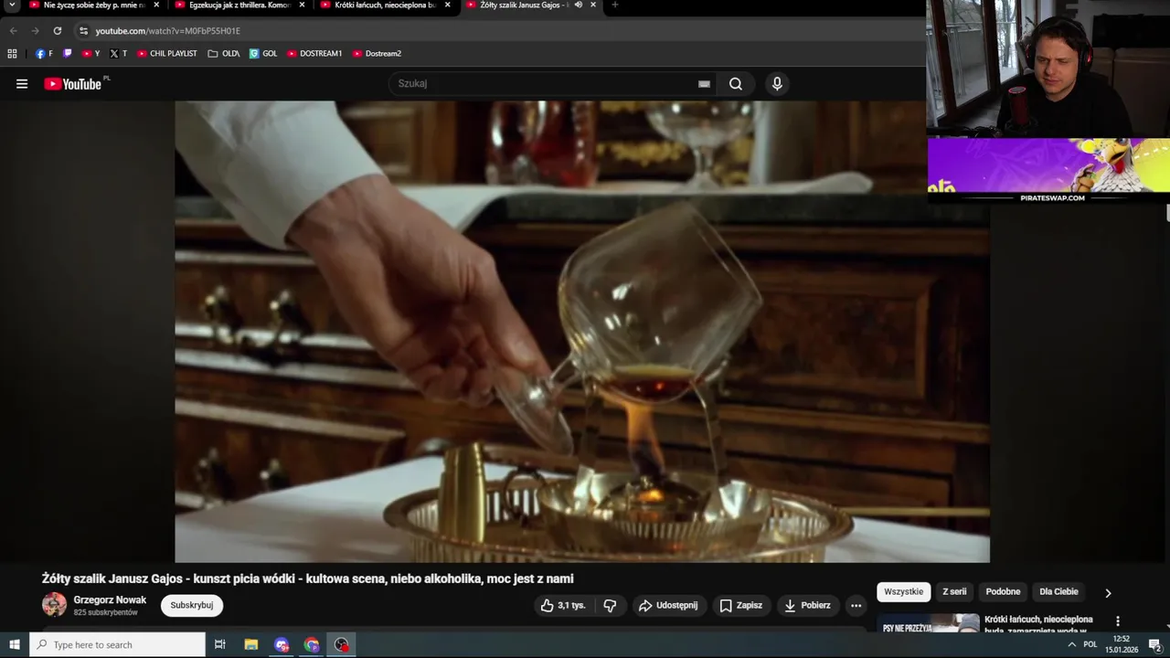Like the video (3,1 tys.)

[x=562, y=605]
